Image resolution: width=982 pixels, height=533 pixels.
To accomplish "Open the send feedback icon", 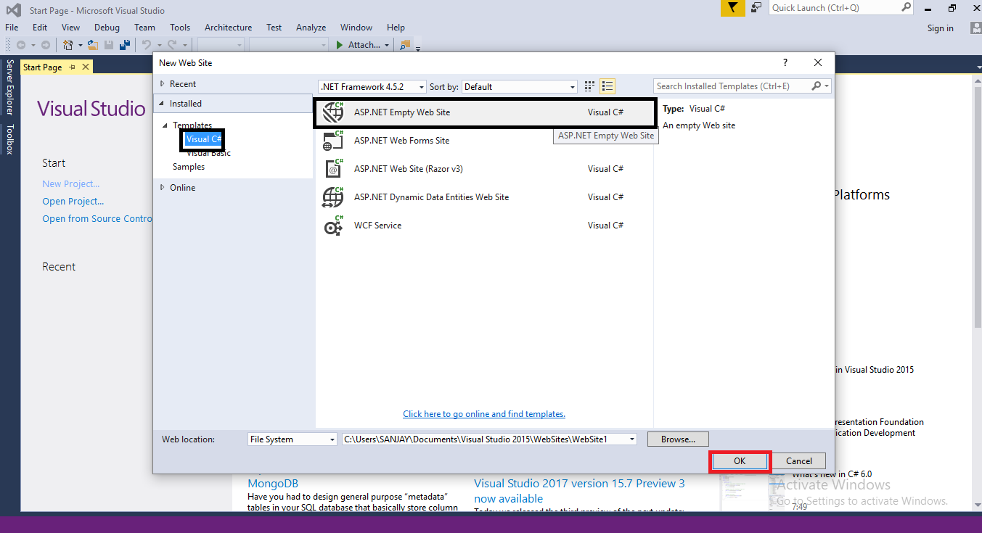I will tap(756, 8).
